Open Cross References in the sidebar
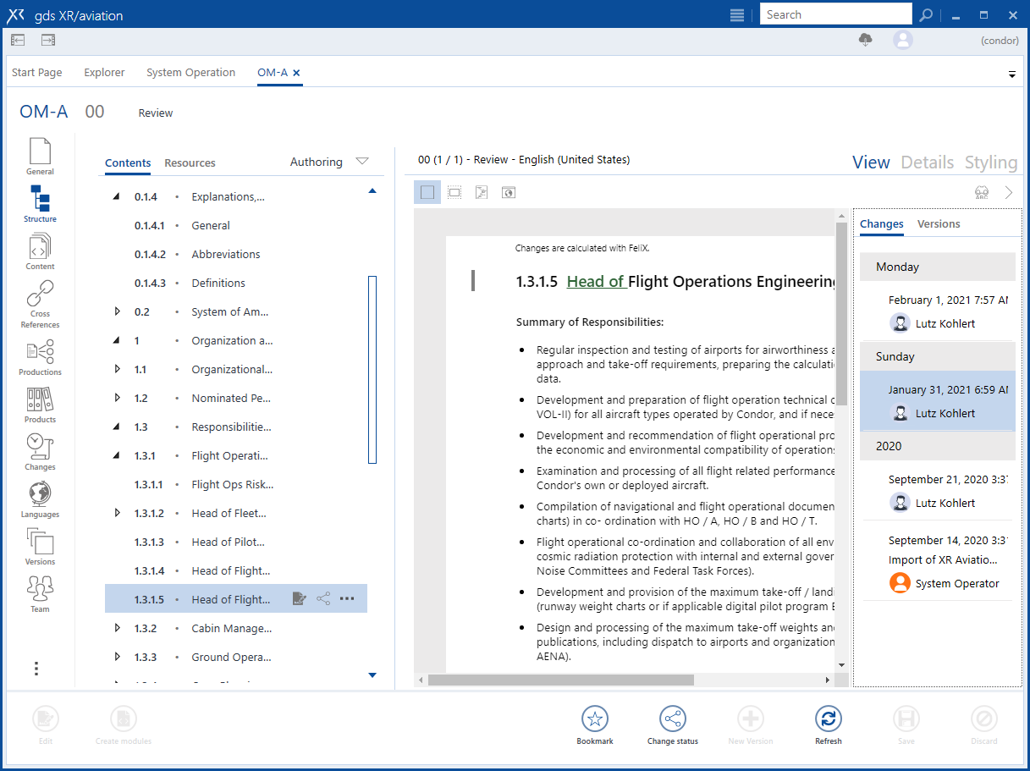1030x771 pixels. pyautogui.click(x=40, y=295)
